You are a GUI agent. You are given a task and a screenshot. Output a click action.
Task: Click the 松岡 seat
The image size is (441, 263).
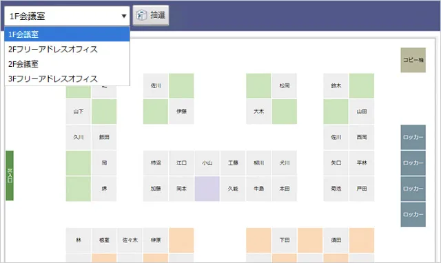point(285,85)
